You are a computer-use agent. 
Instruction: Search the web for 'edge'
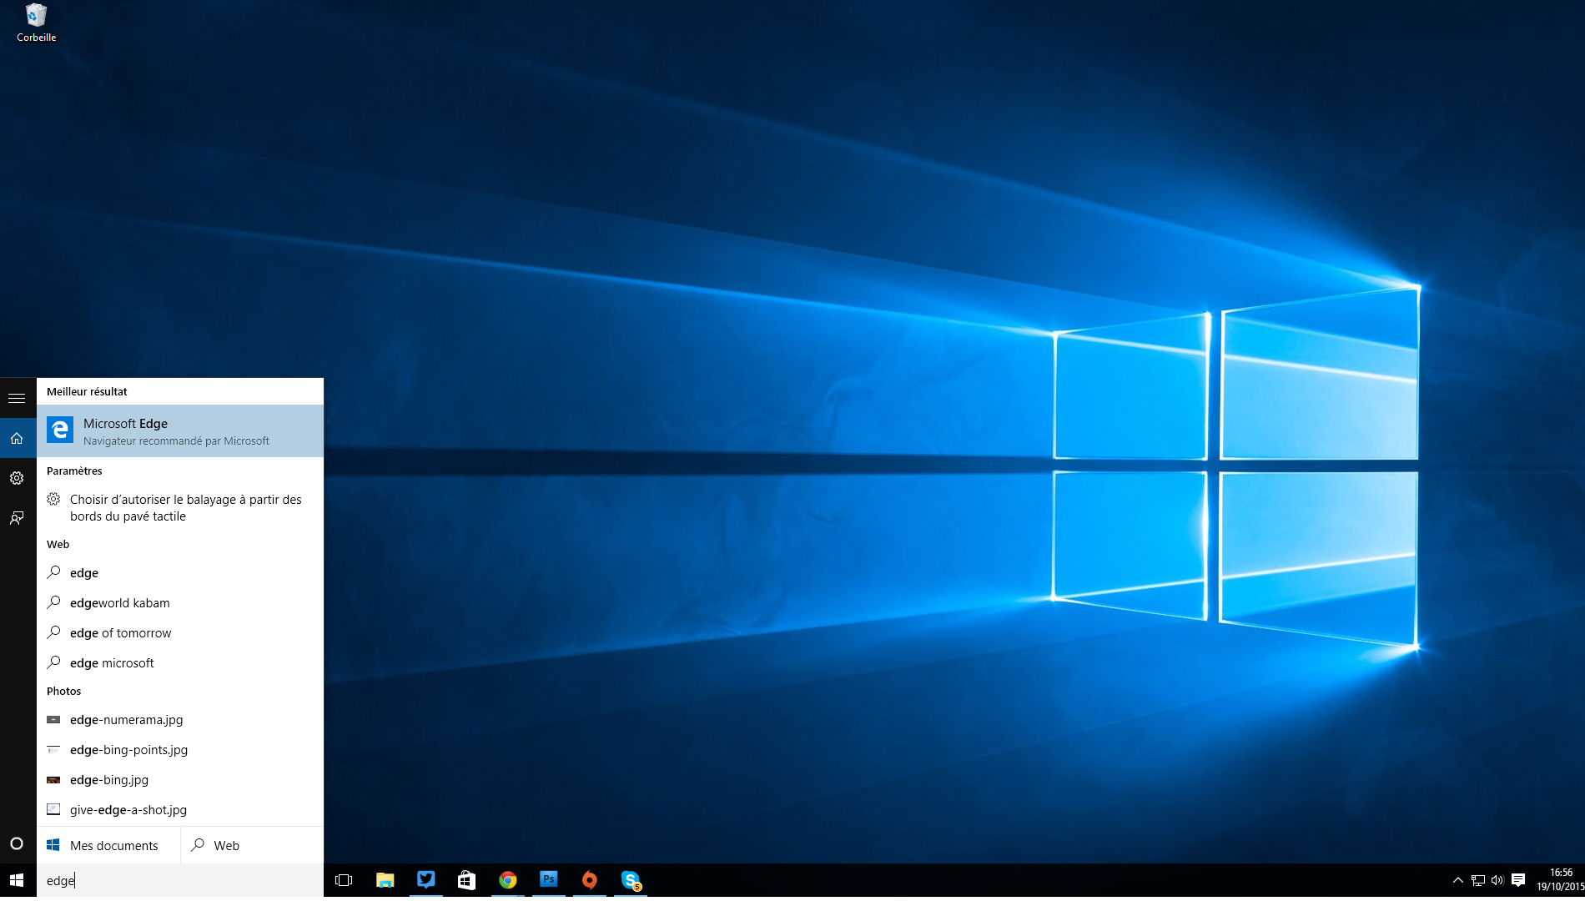tap(180, 572)
